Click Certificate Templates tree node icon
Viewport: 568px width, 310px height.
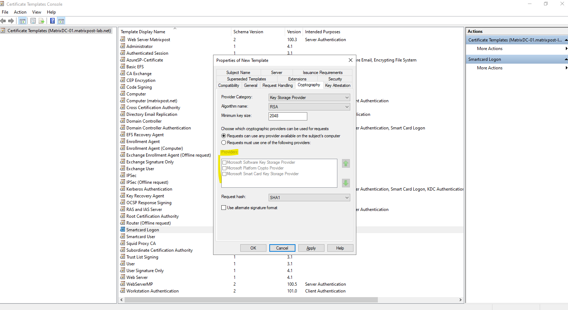click(3, 30)
